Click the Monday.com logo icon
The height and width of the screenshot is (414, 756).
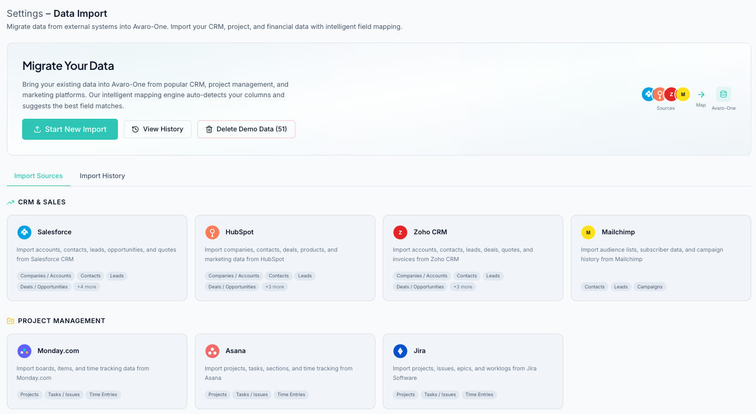(x=24, y=351)
